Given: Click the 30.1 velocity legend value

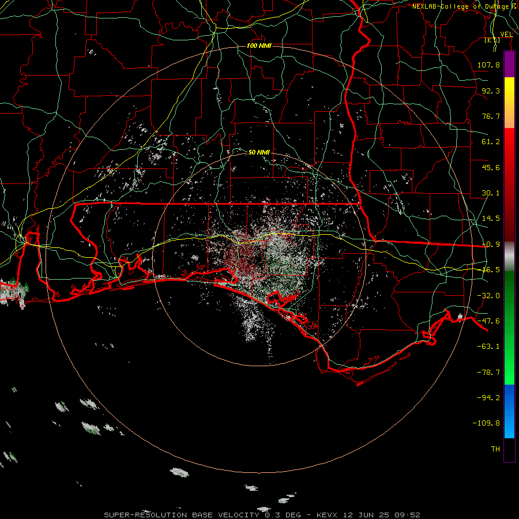Looking at the screenshot, I should [x=491, y=193].
